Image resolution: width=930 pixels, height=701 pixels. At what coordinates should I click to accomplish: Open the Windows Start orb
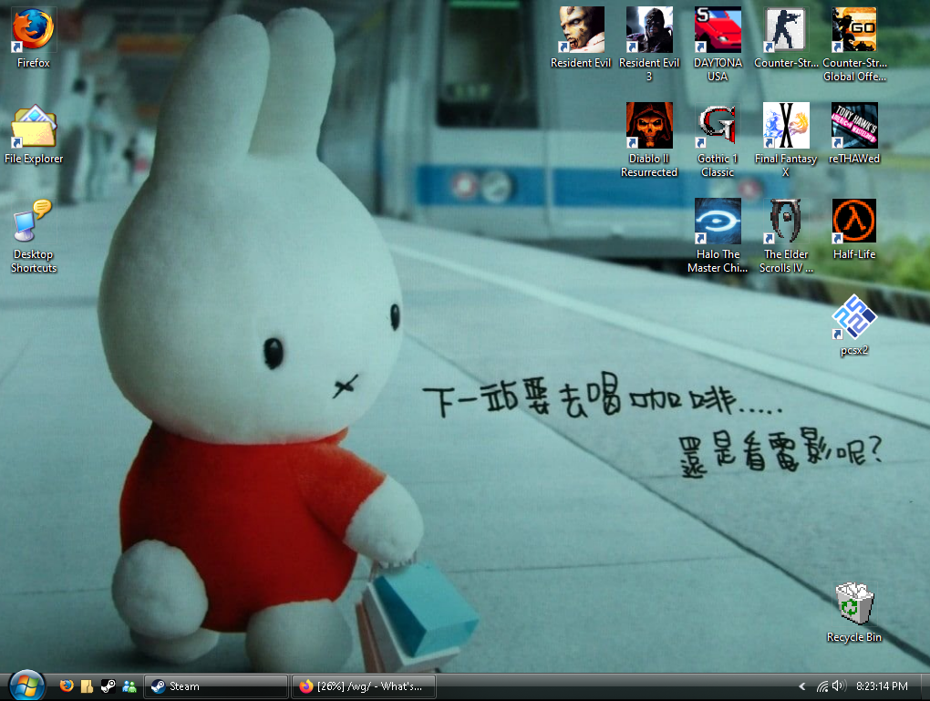27,686
